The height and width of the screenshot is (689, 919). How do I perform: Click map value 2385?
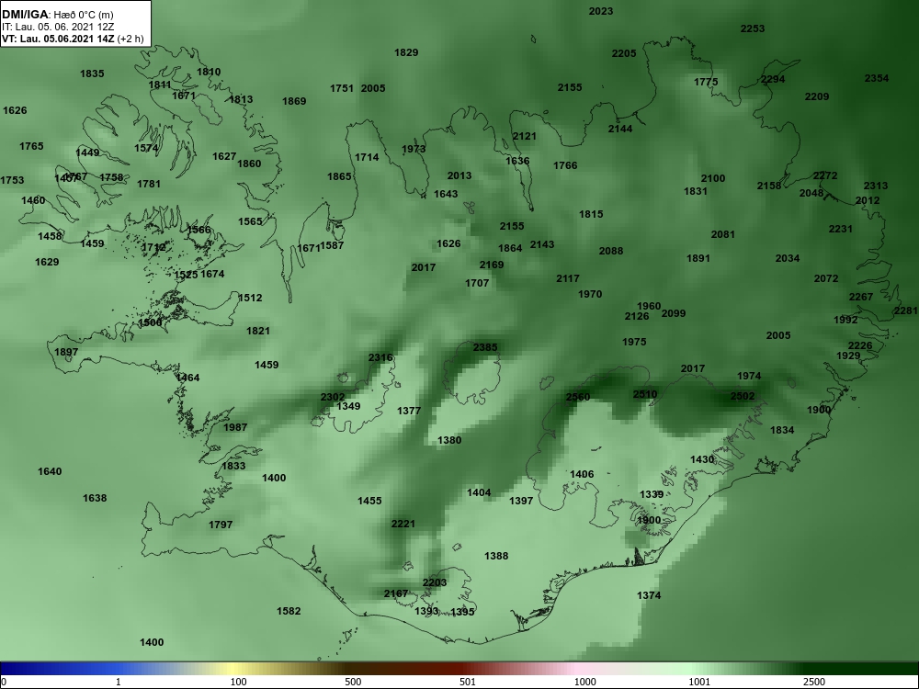(485, 347)
